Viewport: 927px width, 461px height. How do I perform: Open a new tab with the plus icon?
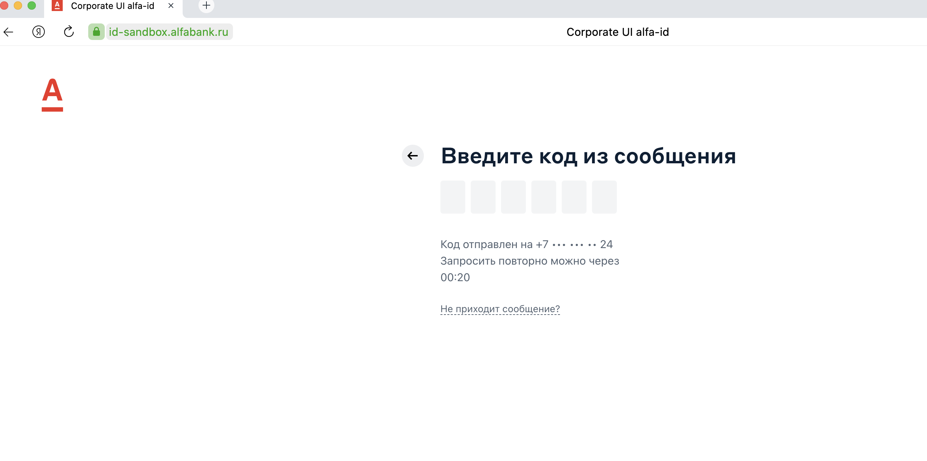pos(206,6)
